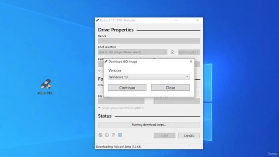Open the settings sliders icon in Rufus

click(113, 135)
